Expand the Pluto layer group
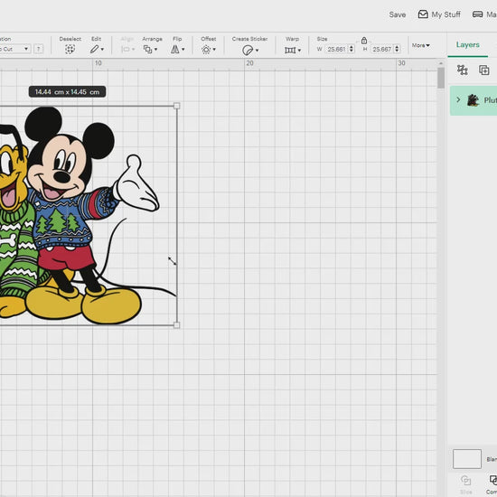 coord(458,99)
